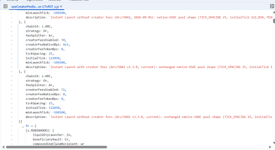Image resolution: width=275 pixels, height=150 pixels.
Task: Click the horizontal scrollbar left arrow
Action: tap(3, 147)
